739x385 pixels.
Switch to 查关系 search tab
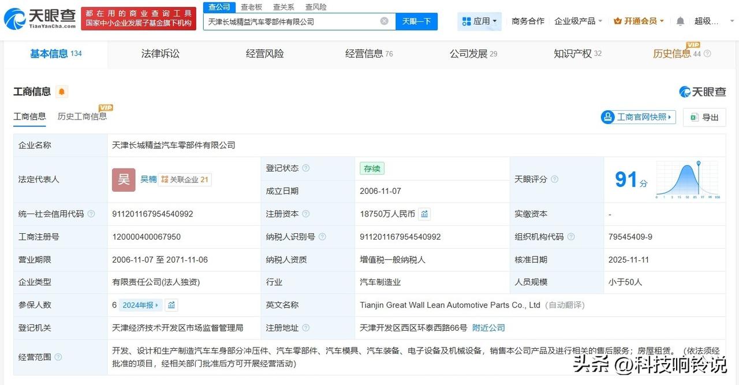coord(283,7)
